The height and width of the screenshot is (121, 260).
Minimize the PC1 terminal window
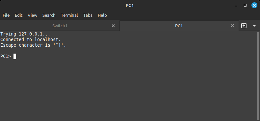236,6
